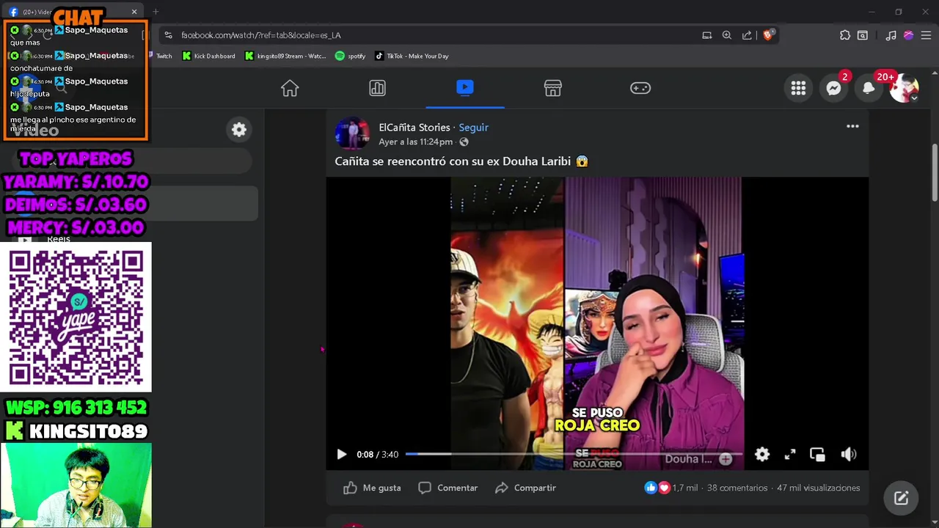Open the account profile picture menu
The height and width of the screenshot is (528, 939).
click(x=904, y=88)
